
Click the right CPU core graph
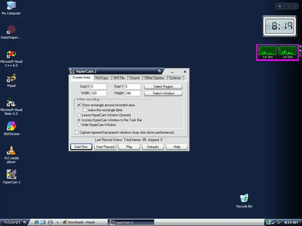click(288, 51)
